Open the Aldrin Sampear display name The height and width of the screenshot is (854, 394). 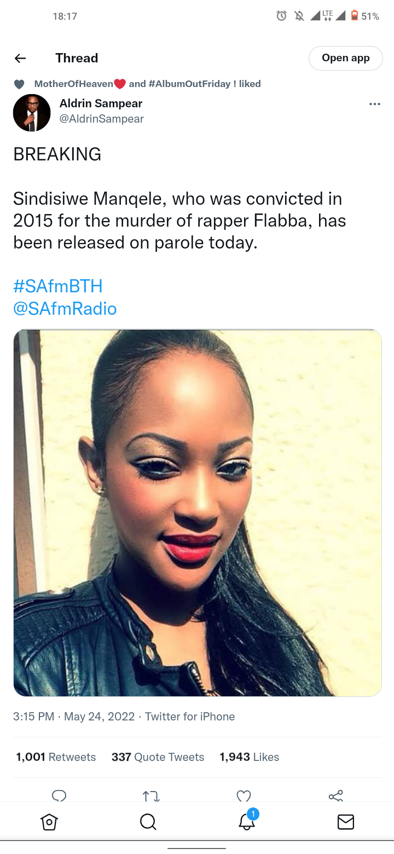101,103
